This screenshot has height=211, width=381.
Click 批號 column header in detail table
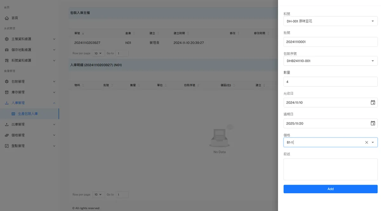(106, 86)
